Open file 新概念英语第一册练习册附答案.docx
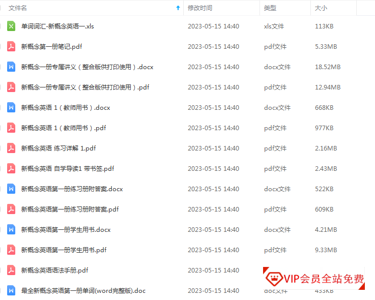Screen dimensions: 375x300 [x=72, y=189]
